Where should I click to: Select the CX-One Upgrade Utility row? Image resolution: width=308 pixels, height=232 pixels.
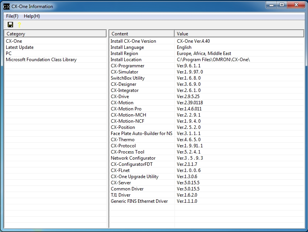pyautogui.click(x=206, y=177)
